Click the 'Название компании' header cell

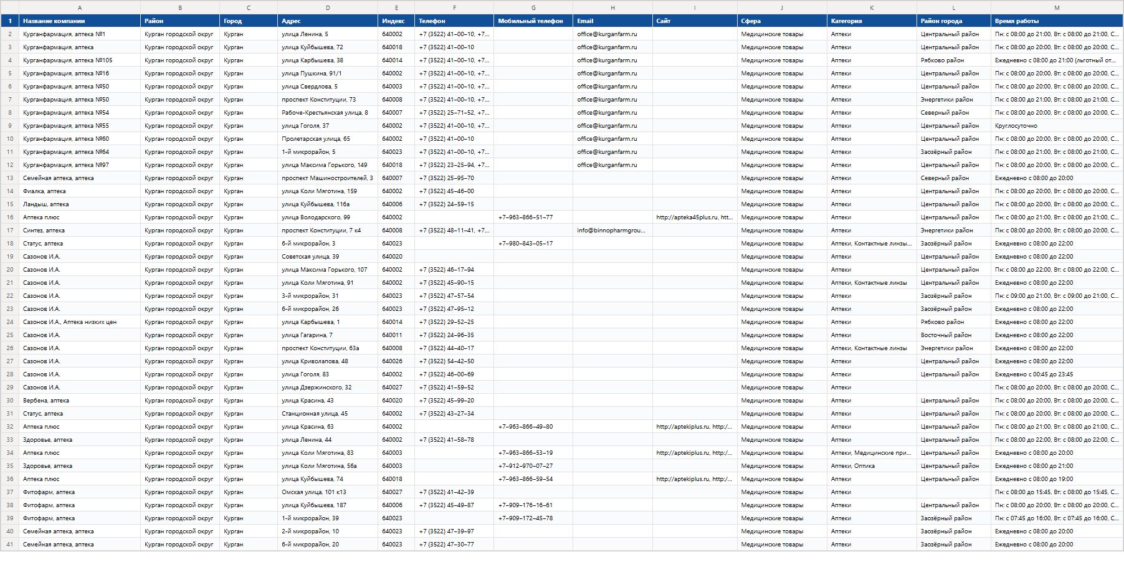[x=80, y=21]
